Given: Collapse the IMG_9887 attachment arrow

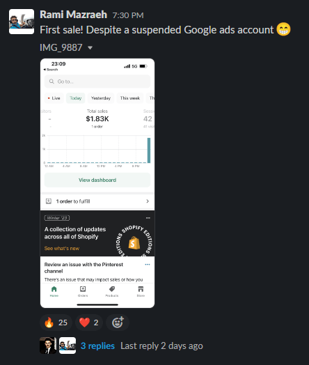Looking at the screenshot, I should (90, 48).
